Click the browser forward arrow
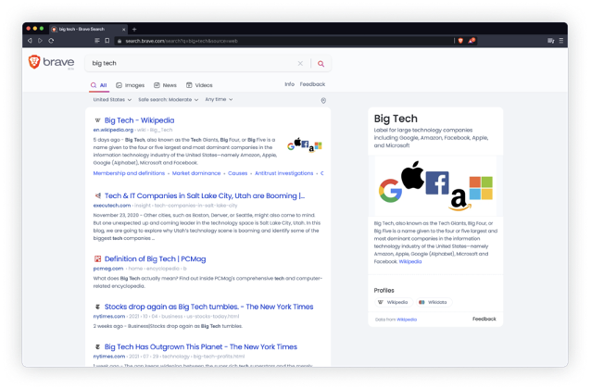The width and height of the screenshot is (591, 389). (40, 41)
